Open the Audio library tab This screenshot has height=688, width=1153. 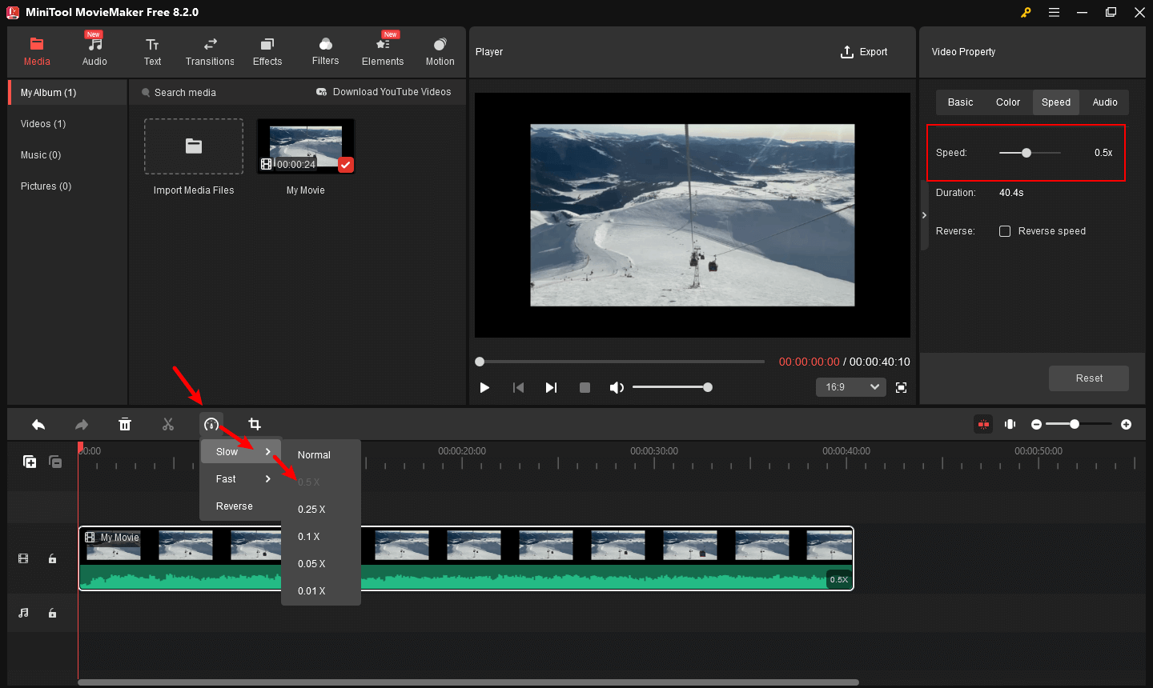click(x=94, y=52)
